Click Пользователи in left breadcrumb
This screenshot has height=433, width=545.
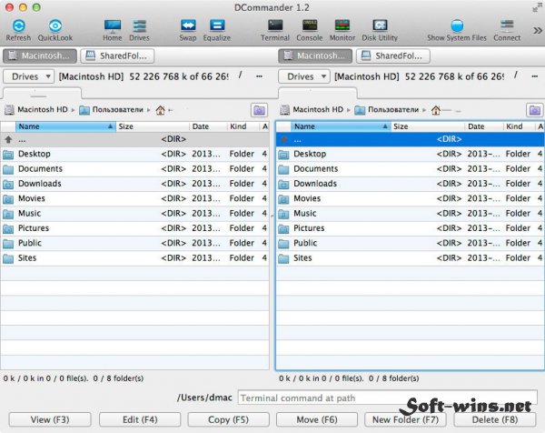tap(111, 110)
